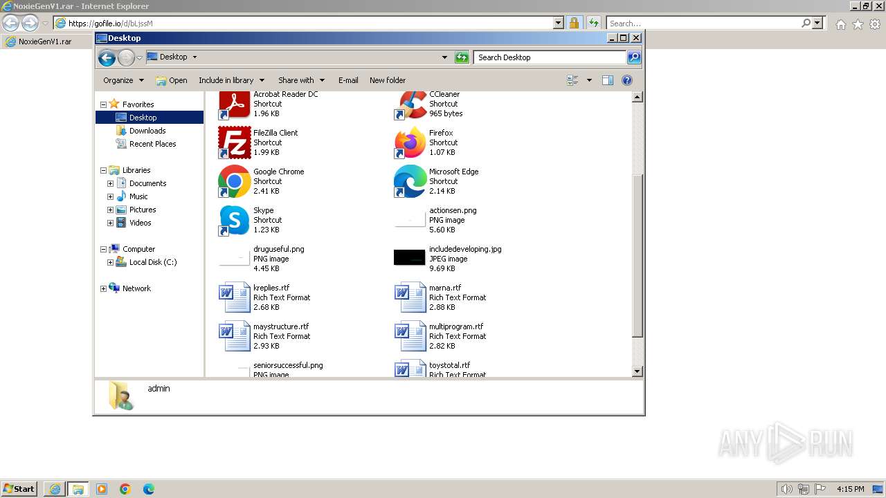This screenshot has width=886, height=498.
Task: Refresh the Desktop folder view
Action: coord(462,57)
